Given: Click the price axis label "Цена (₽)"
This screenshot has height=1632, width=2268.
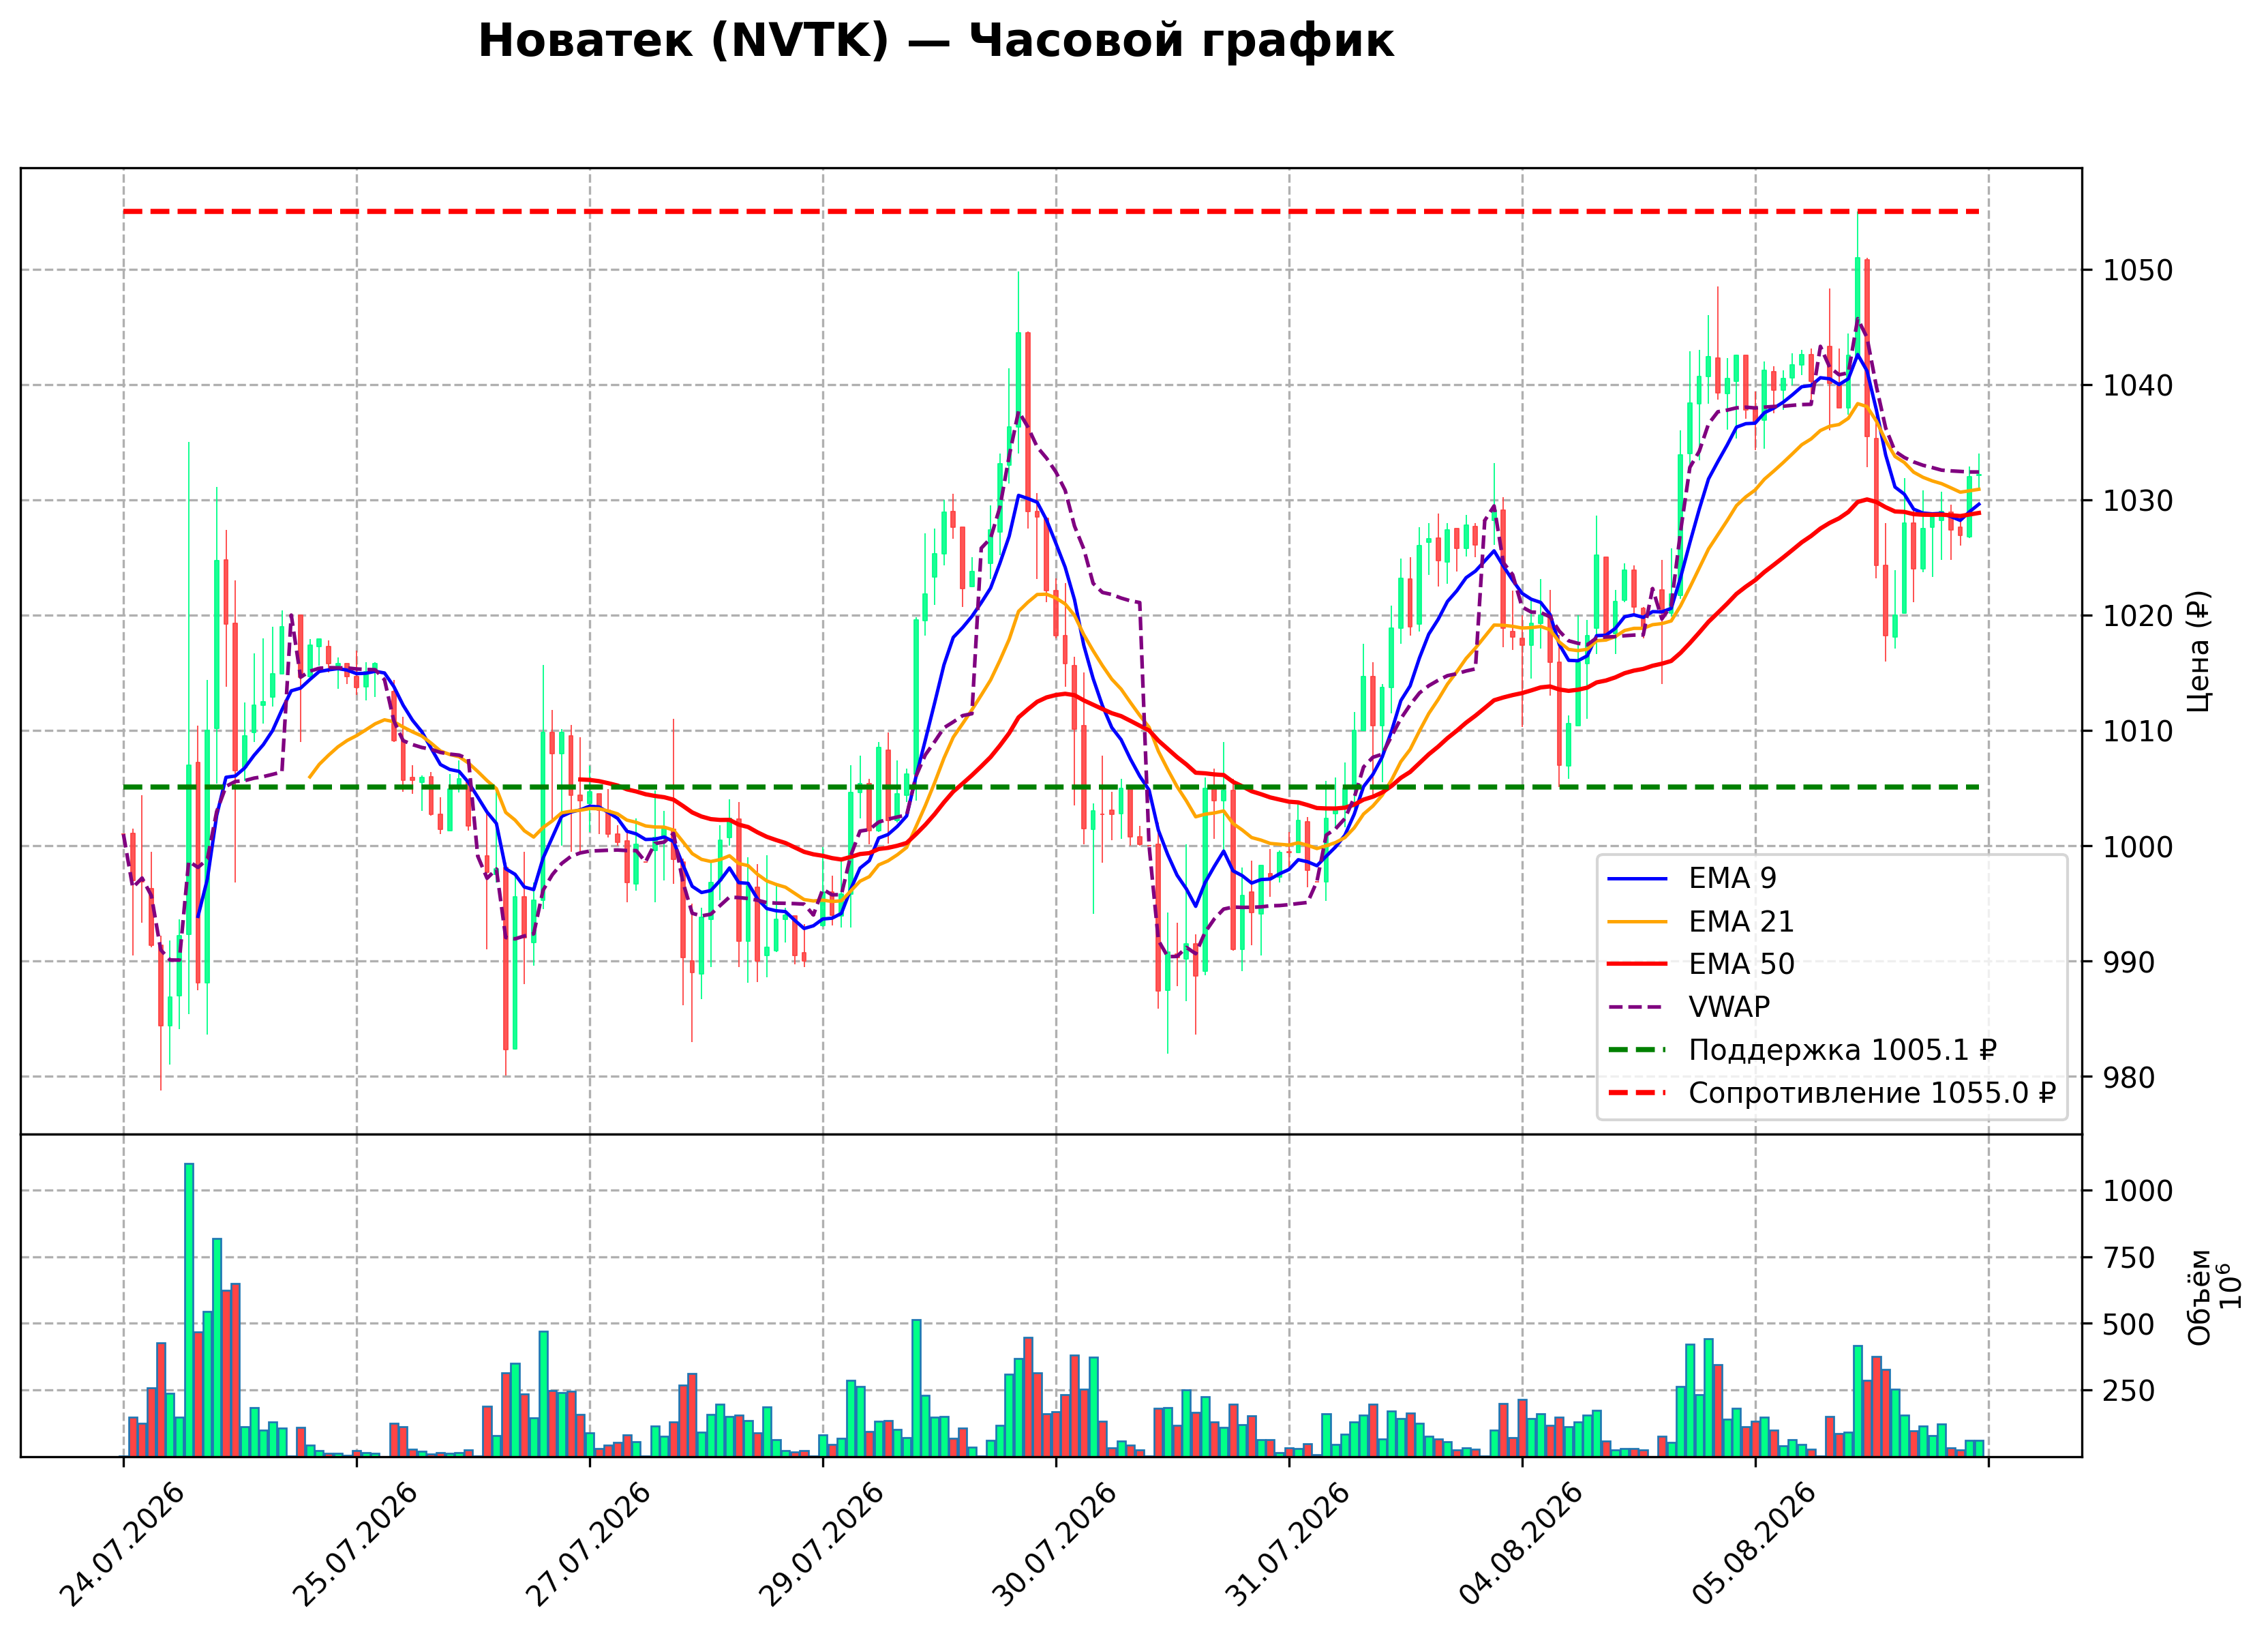Looking at the screenshot, I should pos(2198,651).
